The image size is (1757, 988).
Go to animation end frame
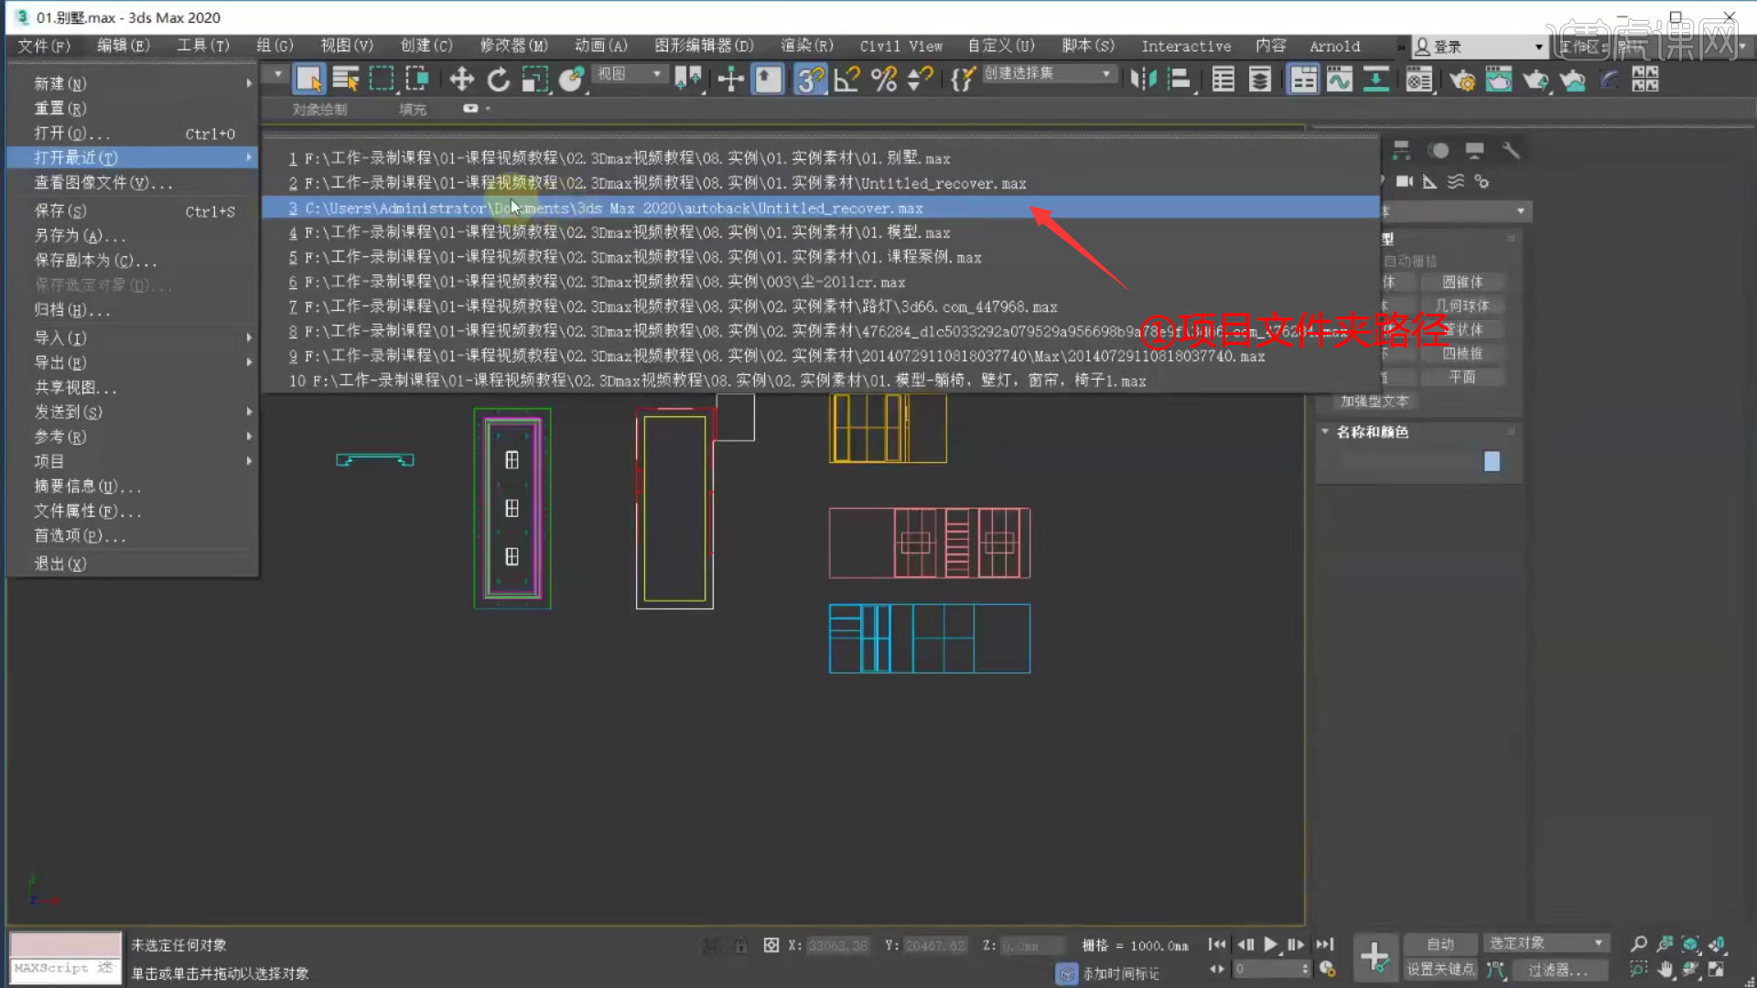[x=1324, y=944]
